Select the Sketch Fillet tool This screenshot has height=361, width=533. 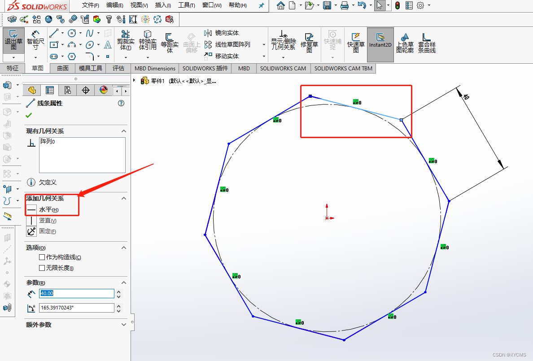pyautogui.click(x=90, y=57)
